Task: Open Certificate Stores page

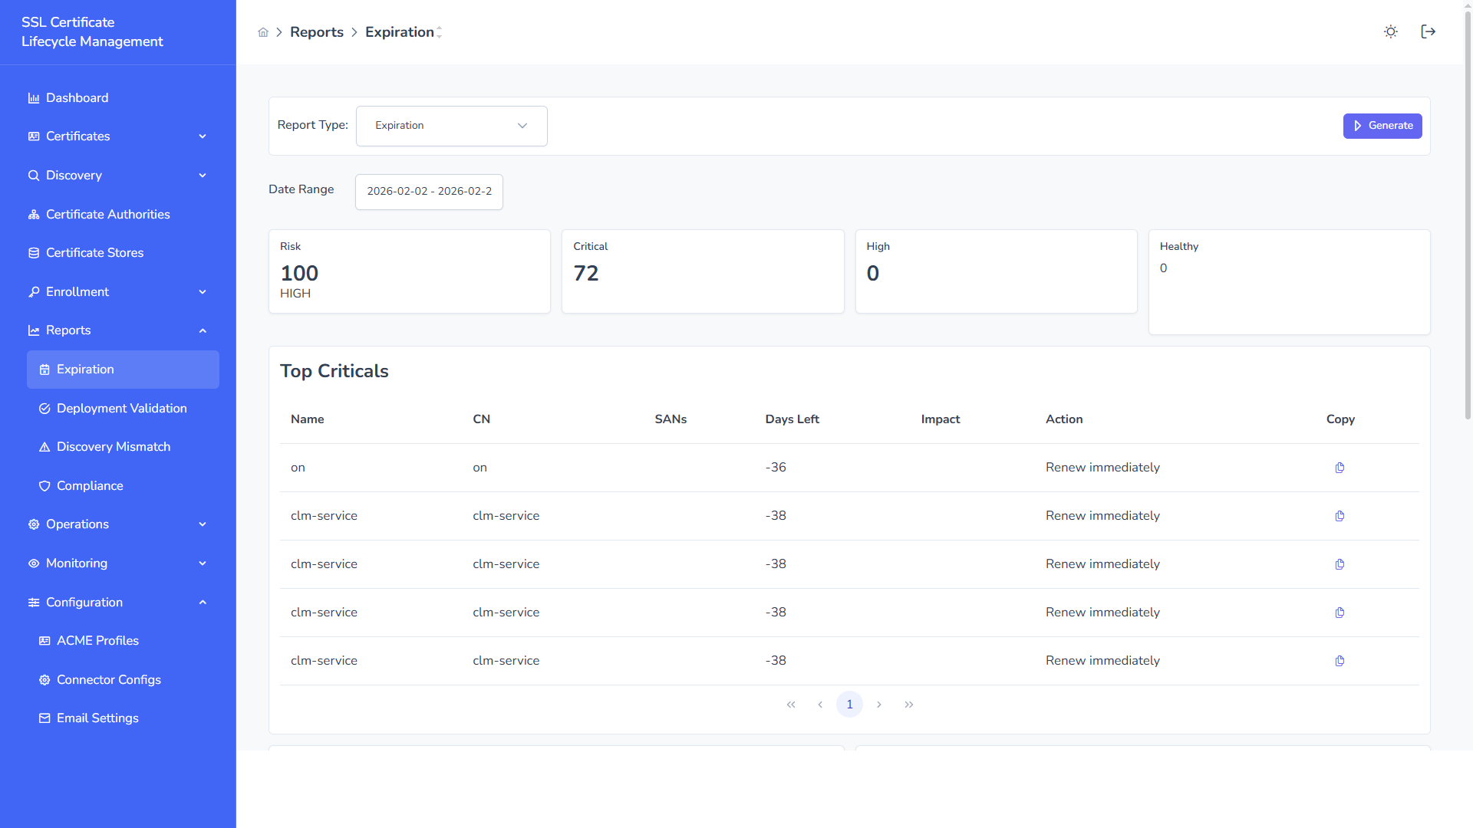Action: 94,253
